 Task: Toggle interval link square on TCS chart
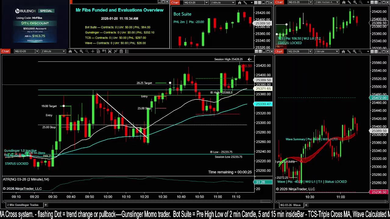point(375,2)
